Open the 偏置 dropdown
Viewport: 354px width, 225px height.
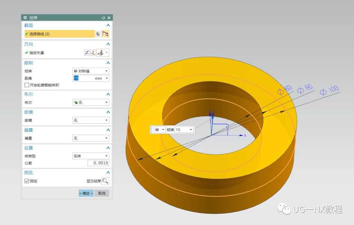91,138
